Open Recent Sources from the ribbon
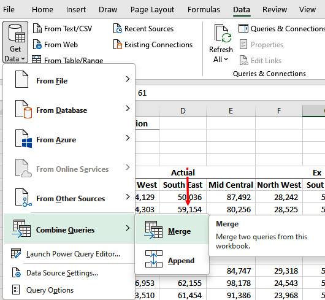 pos(143,29)
